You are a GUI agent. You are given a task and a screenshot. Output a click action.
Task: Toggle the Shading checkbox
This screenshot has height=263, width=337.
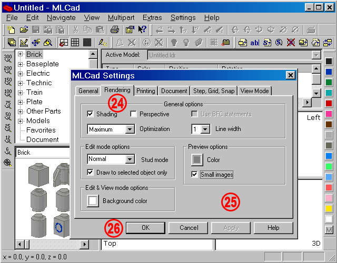90,114
